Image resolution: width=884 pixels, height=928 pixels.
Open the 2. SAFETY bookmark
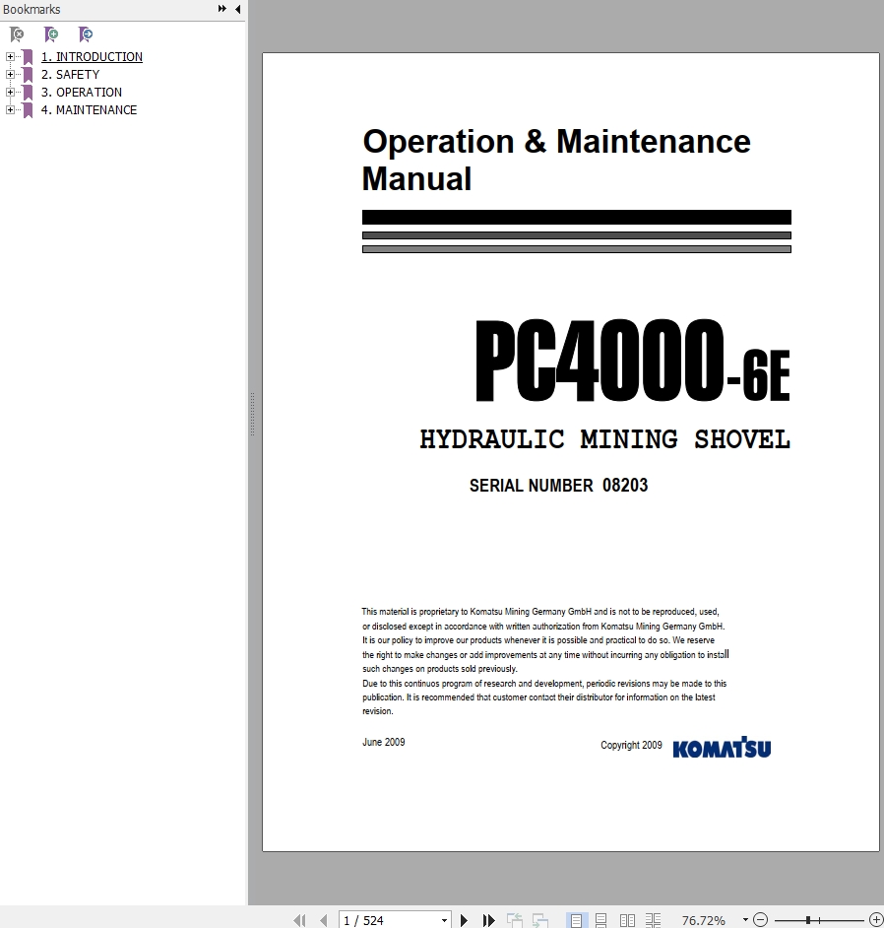coord(70,75)
